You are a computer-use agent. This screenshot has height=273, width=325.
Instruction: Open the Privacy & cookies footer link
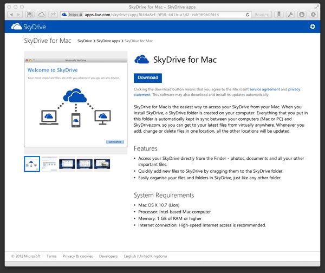point(77,256)
